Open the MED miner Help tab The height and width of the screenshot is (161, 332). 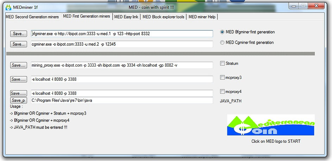202,17
